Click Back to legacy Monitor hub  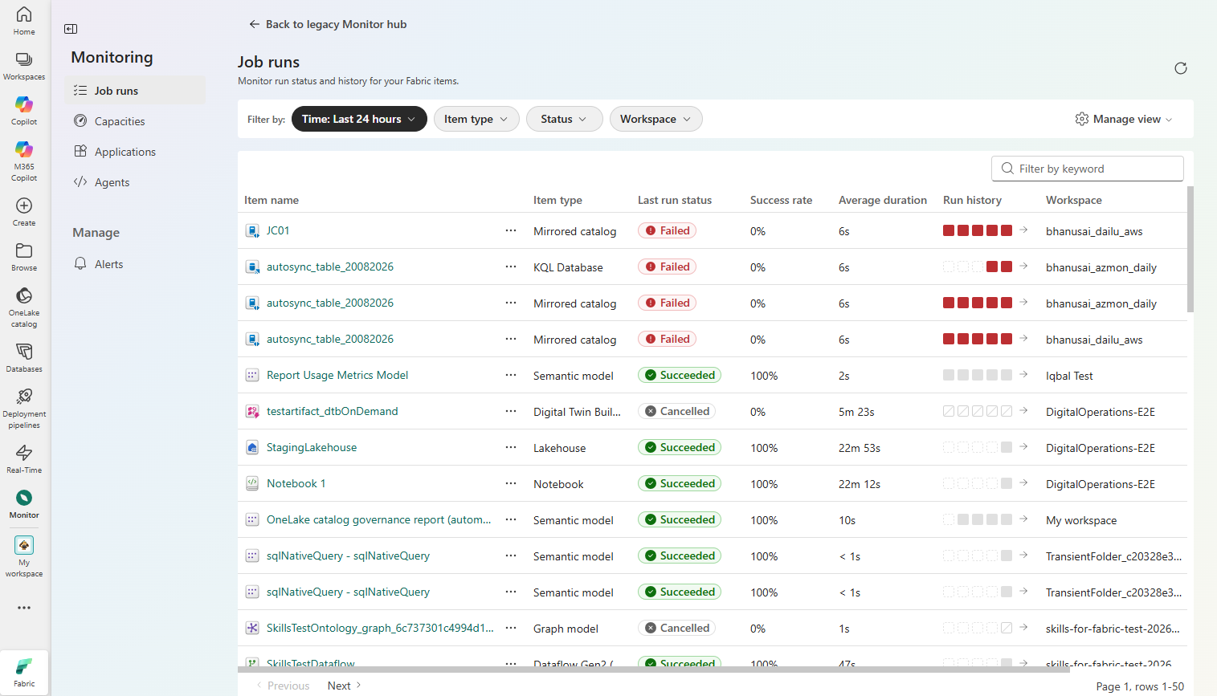click(x=328, y=24)
